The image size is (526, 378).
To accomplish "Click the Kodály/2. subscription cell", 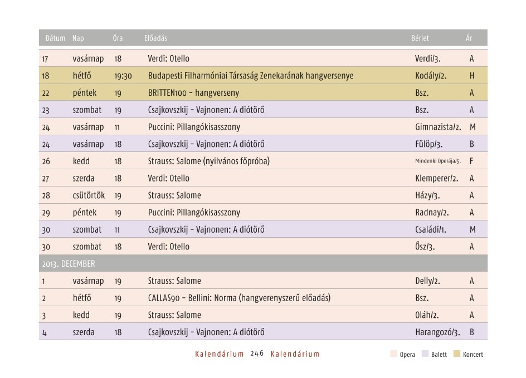I will coord(431,76).
